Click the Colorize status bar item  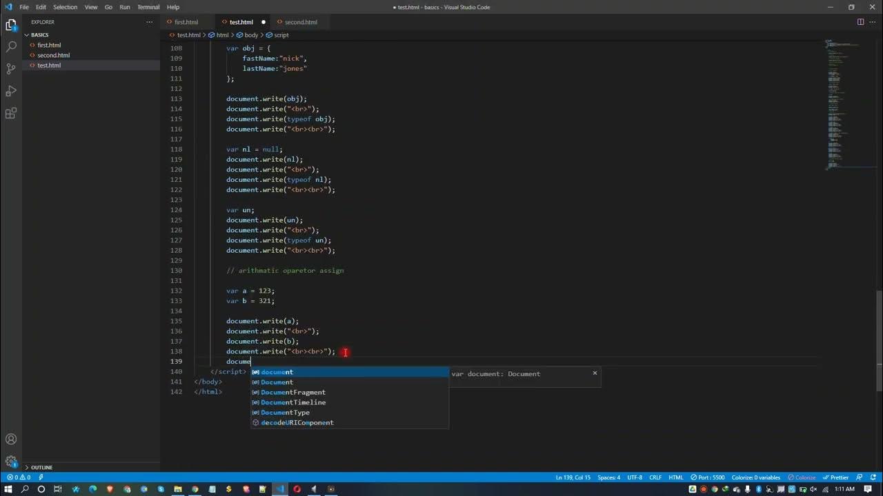[x=801, y=477]
